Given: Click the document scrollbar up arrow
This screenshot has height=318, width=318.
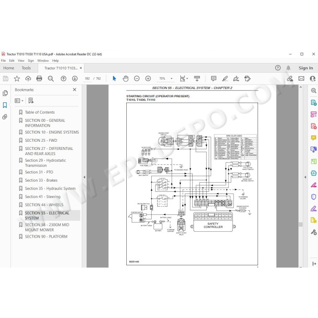Looking at the screenshot, I should [x=301, y=87].
